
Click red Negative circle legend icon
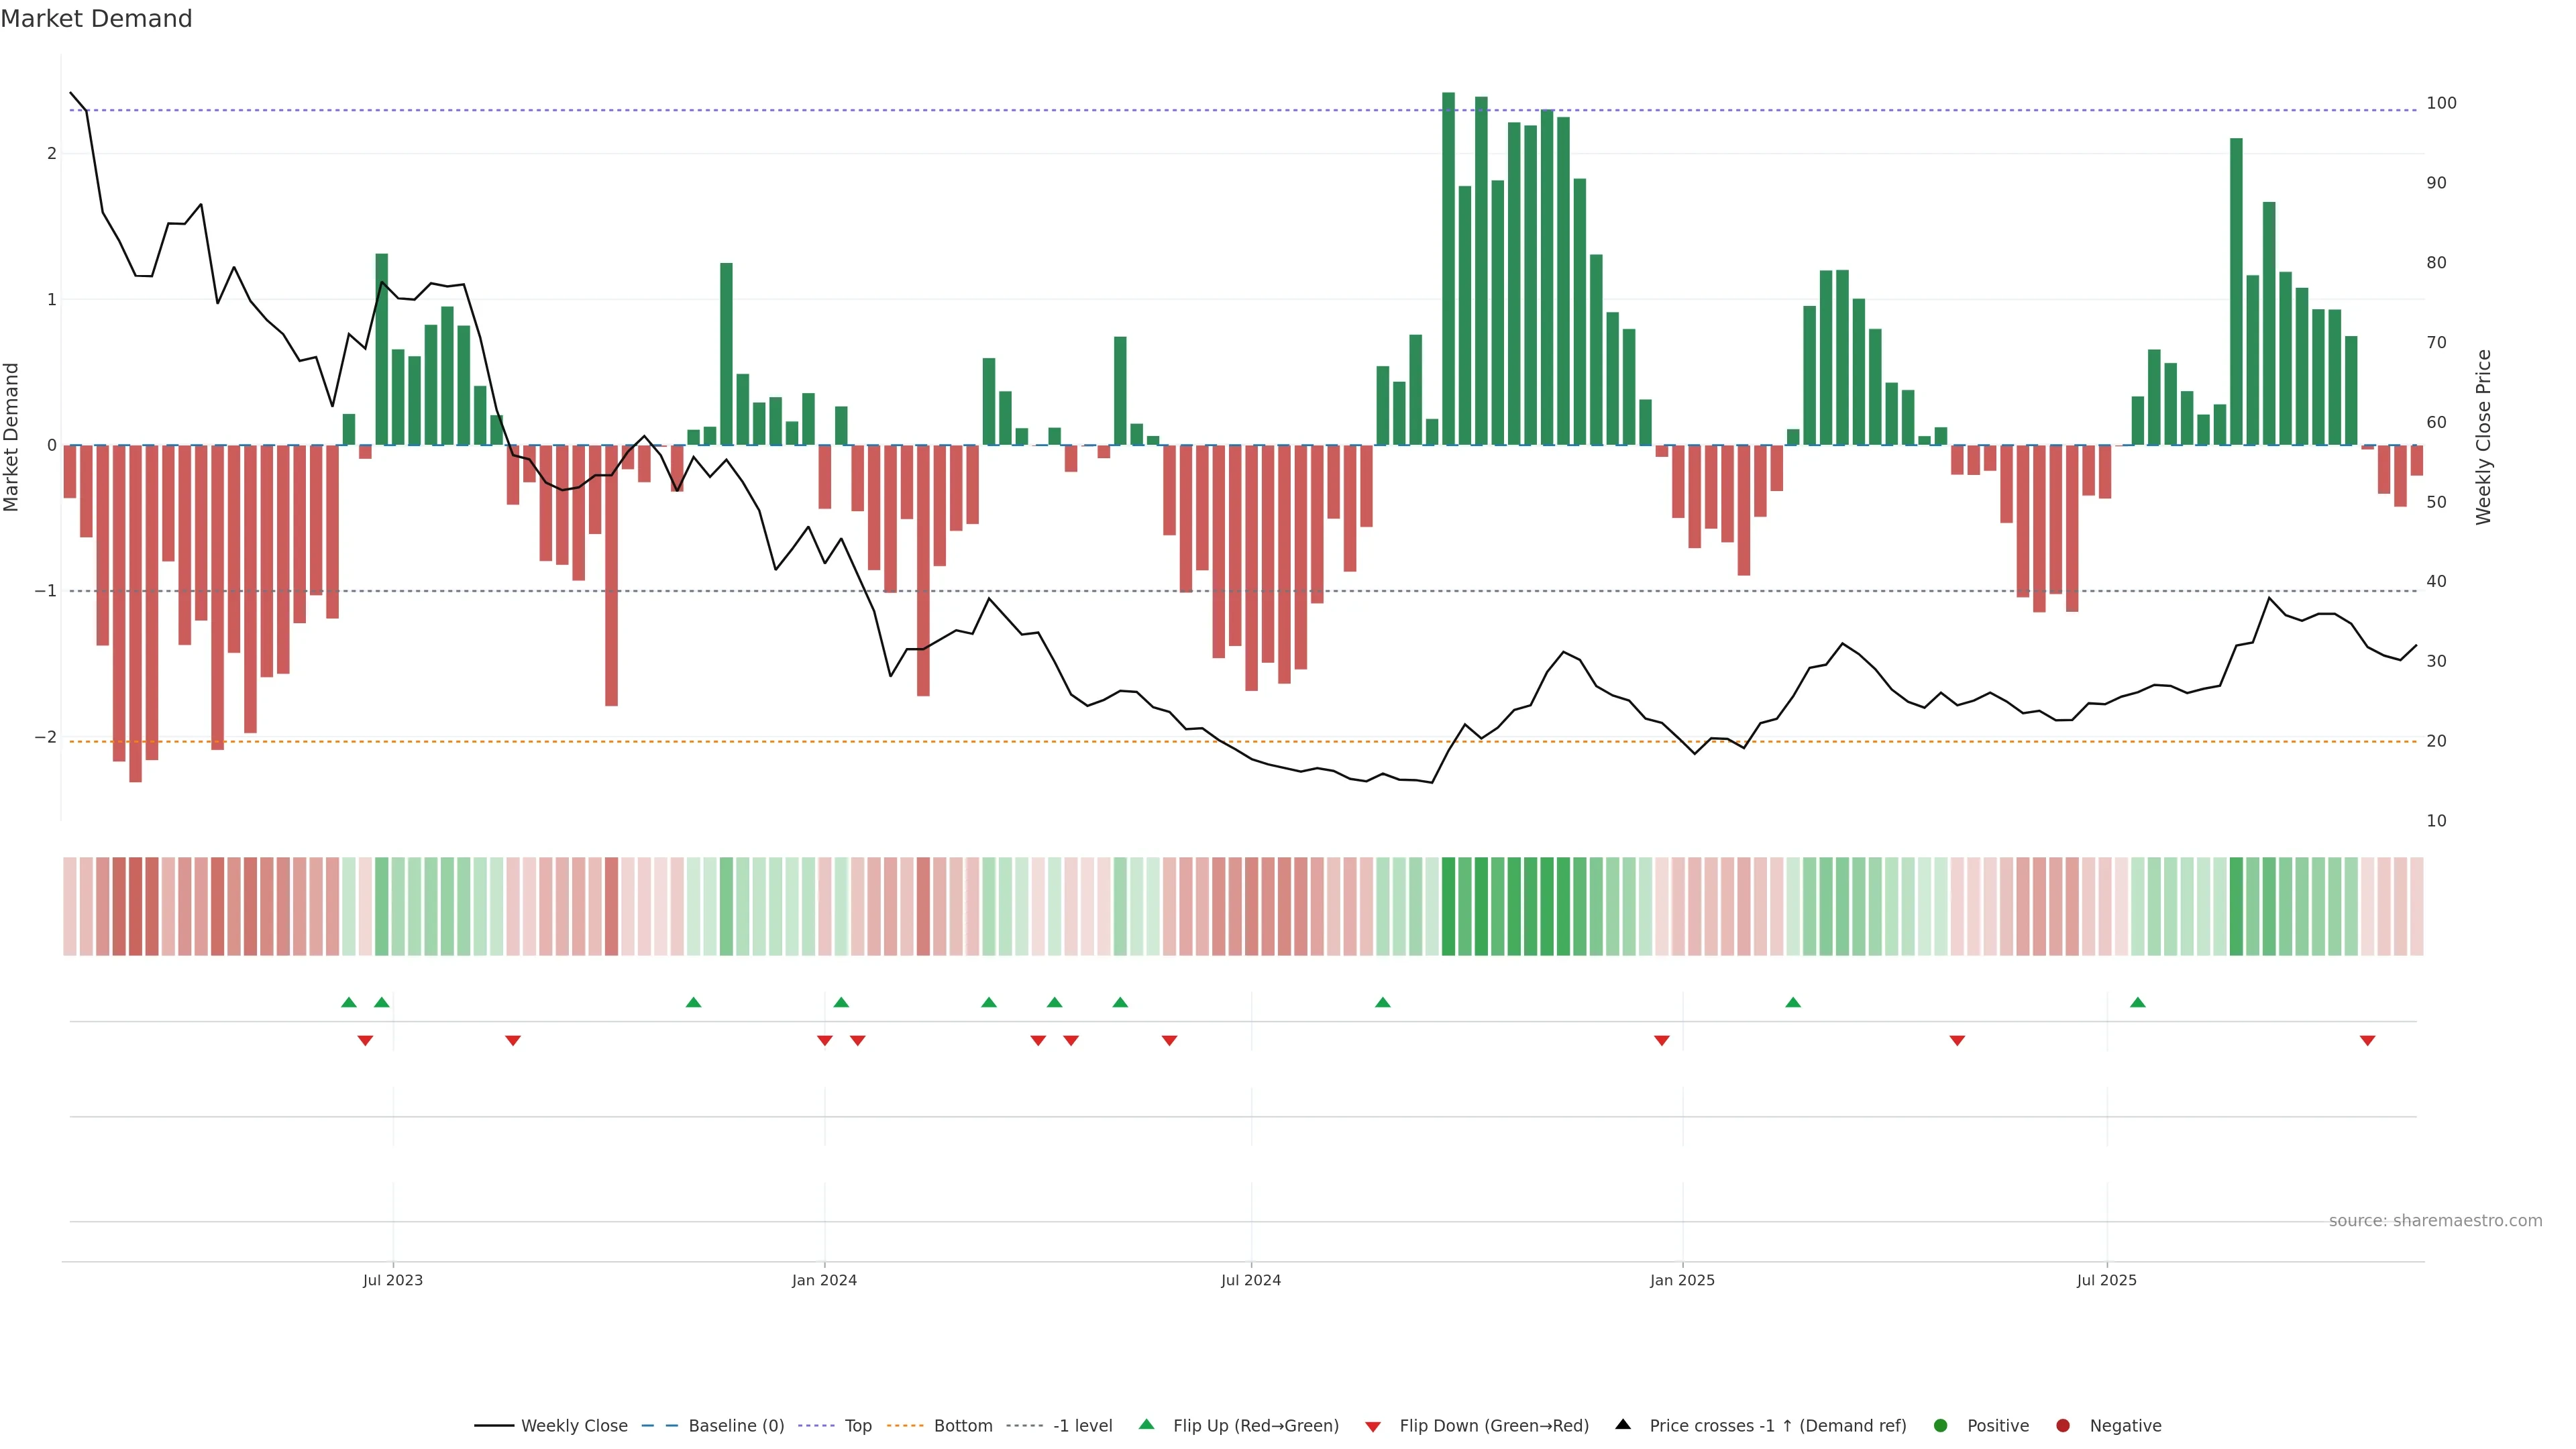pos(2062,1425)
